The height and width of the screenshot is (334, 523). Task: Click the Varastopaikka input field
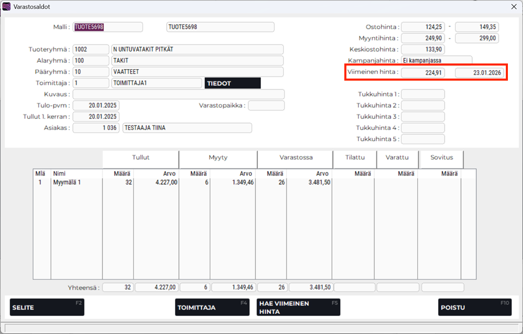pos(266,106)
